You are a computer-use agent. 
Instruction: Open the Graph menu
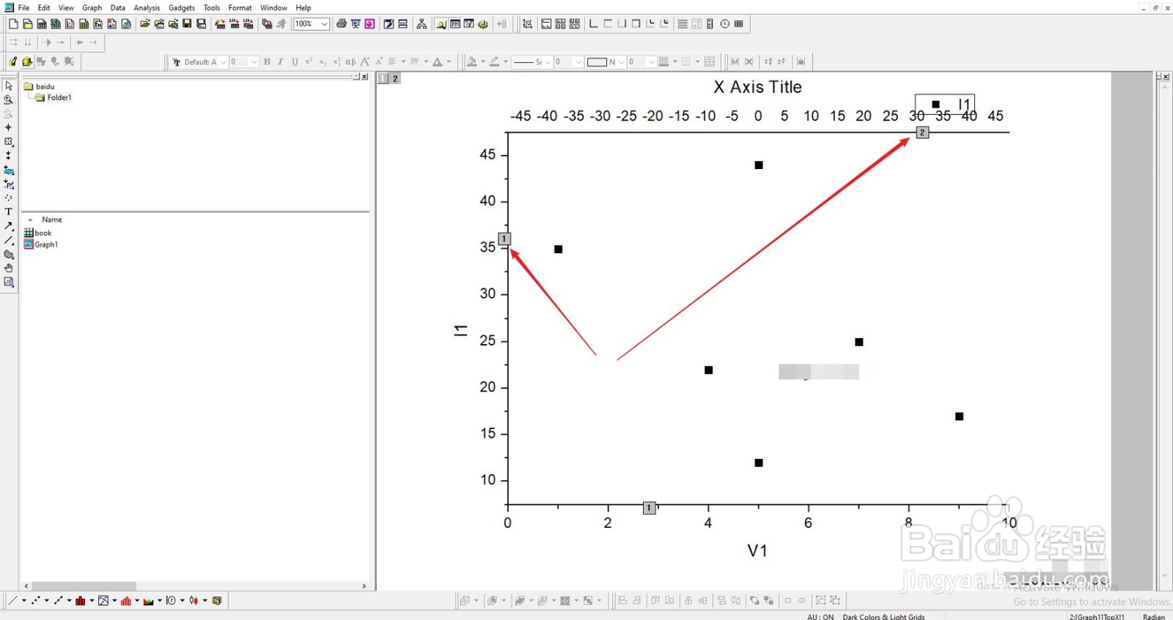coord(92,8)
